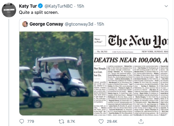Click the 8.7K retweets count
Image resolution: width=174 pixels, height=126 pixels.
[x=71, y=121]
